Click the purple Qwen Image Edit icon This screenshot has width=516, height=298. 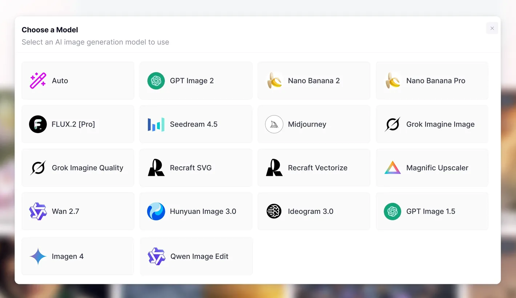point(157,256)
